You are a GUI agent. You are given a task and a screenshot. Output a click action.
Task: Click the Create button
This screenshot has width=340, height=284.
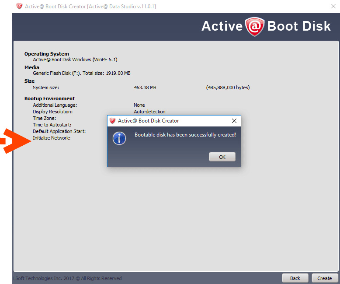324,278
